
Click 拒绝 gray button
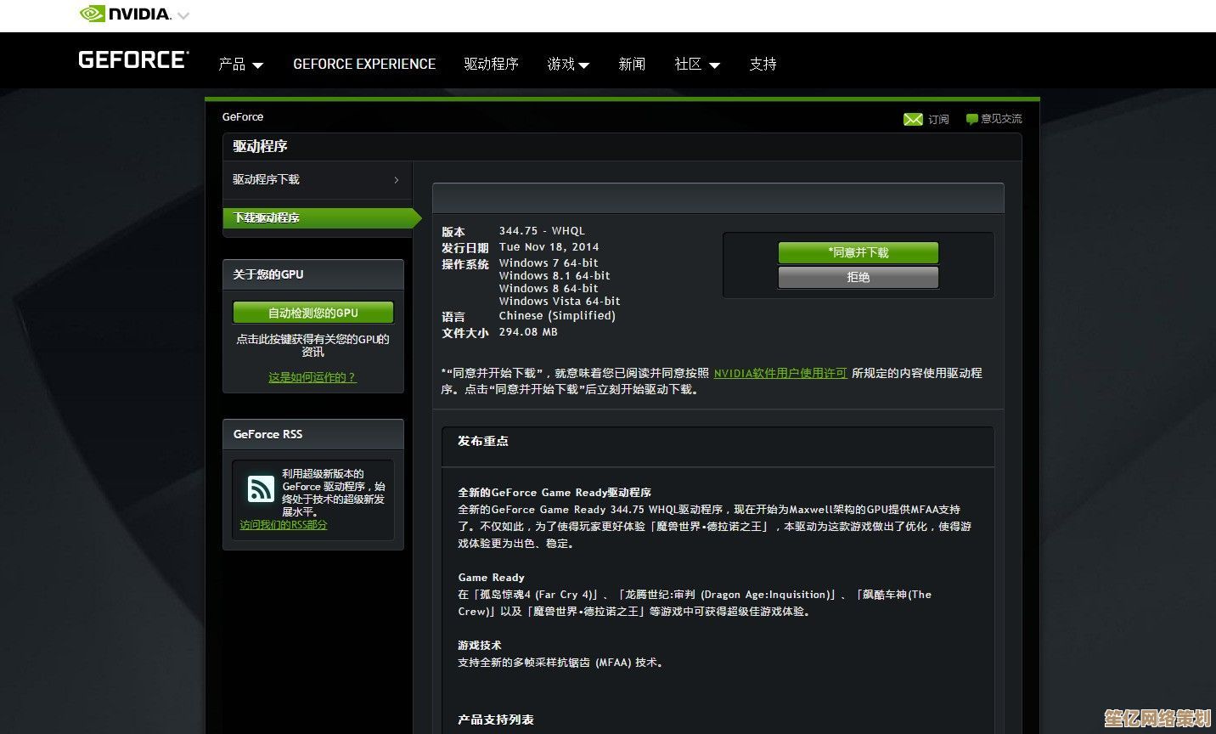pyautogui.click(x=859, y=277)
